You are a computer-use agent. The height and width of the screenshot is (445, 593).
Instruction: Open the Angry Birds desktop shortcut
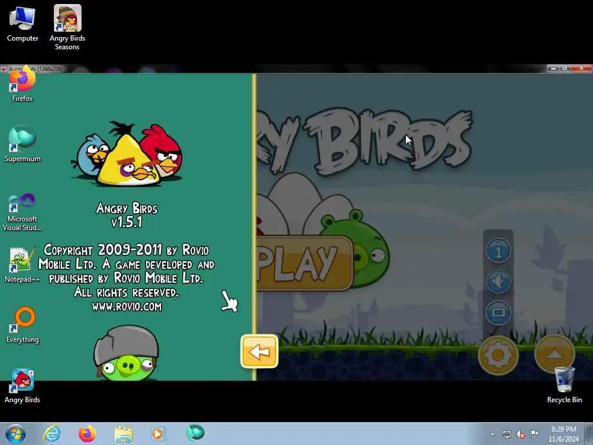[23, 386]
